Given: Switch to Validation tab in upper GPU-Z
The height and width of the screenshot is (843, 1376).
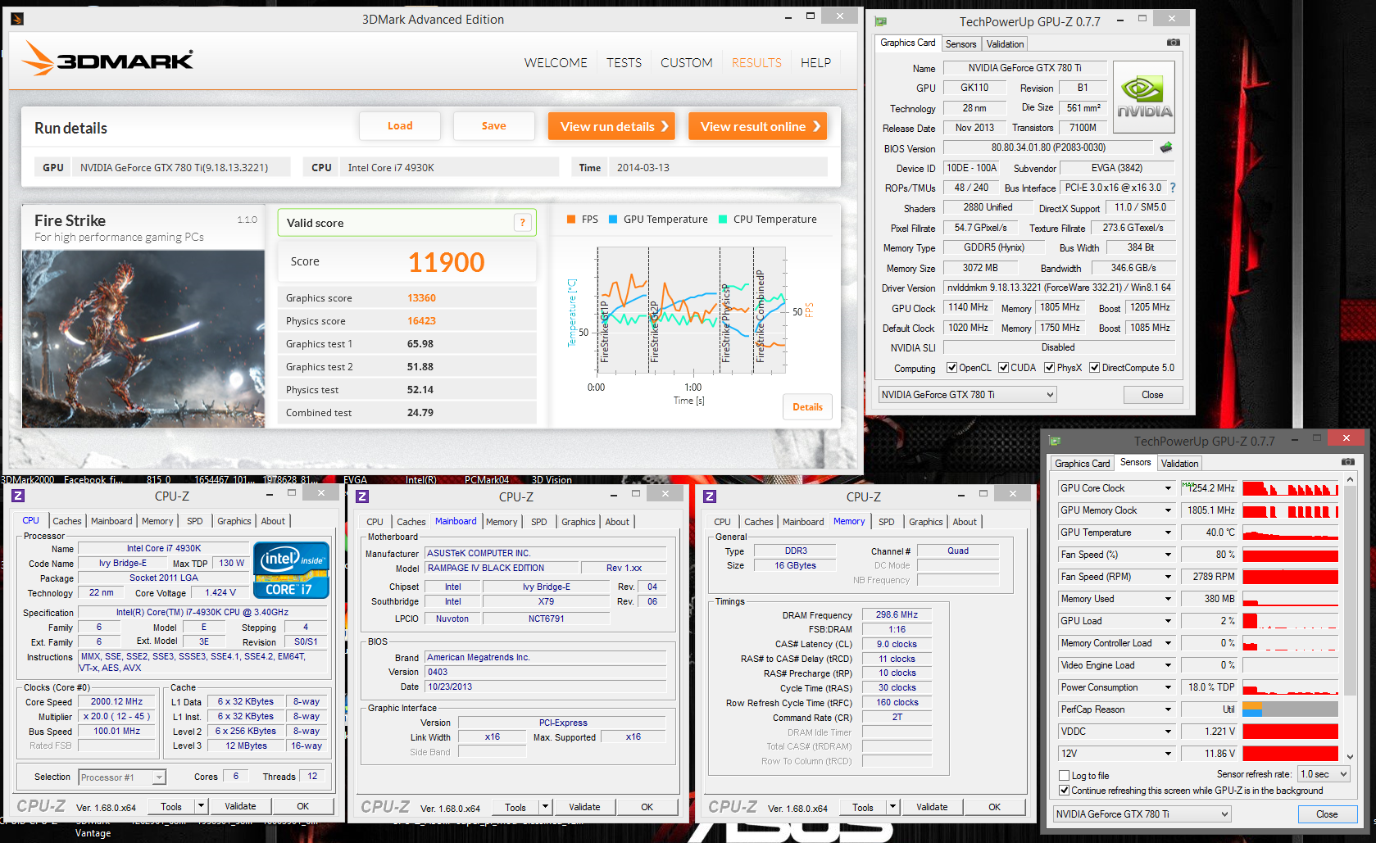Looking at the screenshot, I should (x=1005, y=44).
